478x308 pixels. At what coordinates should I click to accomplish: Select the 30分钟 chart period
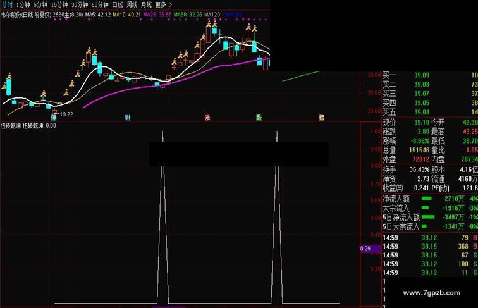click(80, 4)
